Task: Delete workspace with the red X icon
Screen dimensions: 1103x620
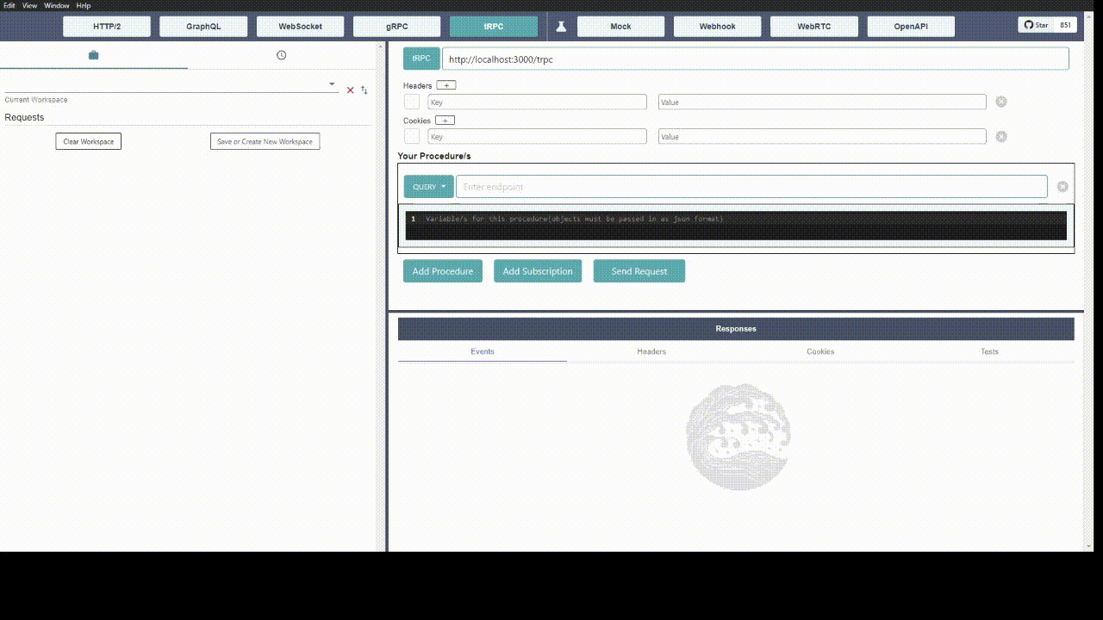Action: click(350, 90)
